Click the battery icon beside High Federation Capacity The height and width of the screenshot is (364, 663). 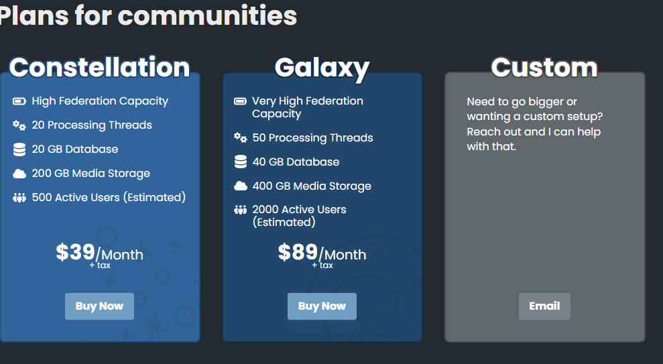(x=19, y=101)
